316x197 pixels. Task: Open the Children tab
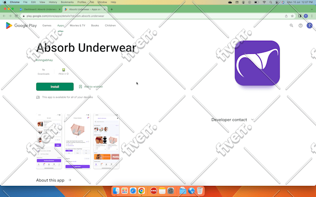110,25
